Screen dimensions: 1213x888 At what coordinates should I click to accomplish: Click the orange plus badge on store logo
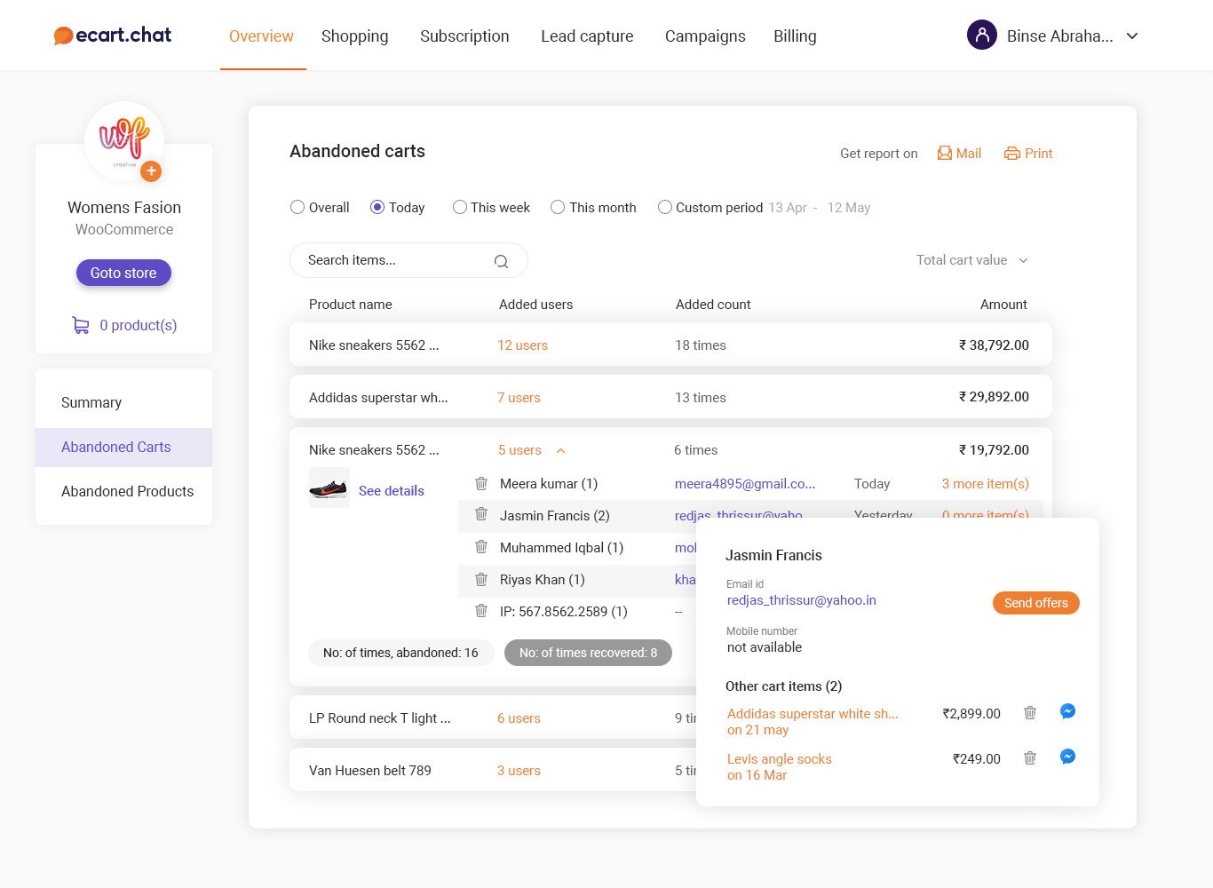click(x=151, y=170)
